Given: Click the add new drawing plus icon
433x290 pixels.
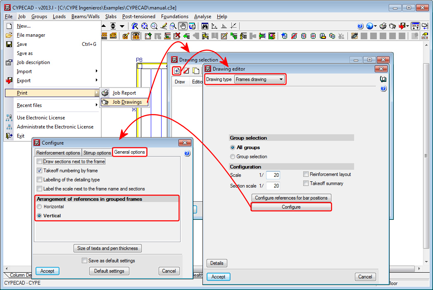Looking at the screenshot, I should (x=177, y=71).
